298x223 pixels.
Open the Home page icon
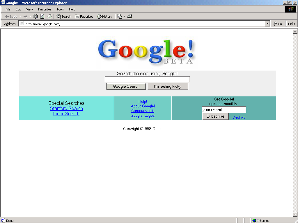pyautogui.click(x=50, y=16)
